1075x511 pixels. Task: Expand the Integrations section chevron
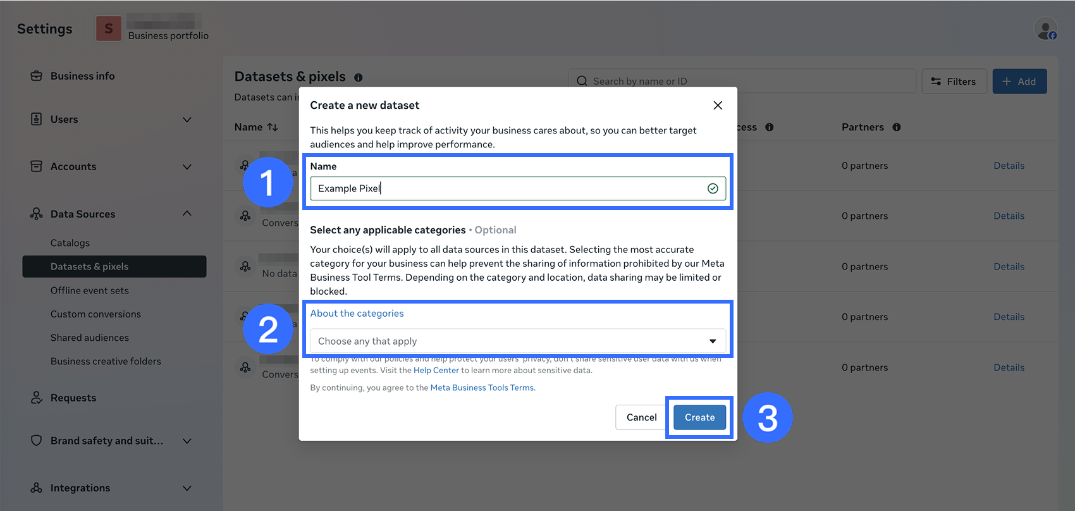tap(187, 488)
